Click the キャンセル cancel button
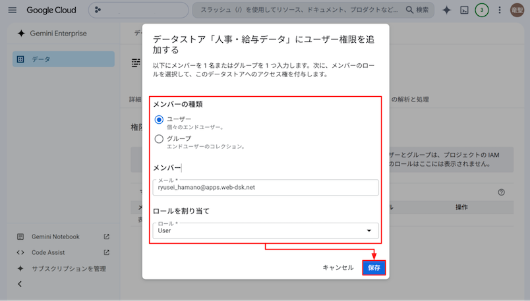The width and height of the screenshot is (530, 301). point(338,267)
